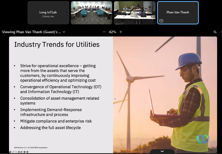Click the annotate squiggle icon
Viewport: 222px width, 154px height.
[x=215, y=32]
